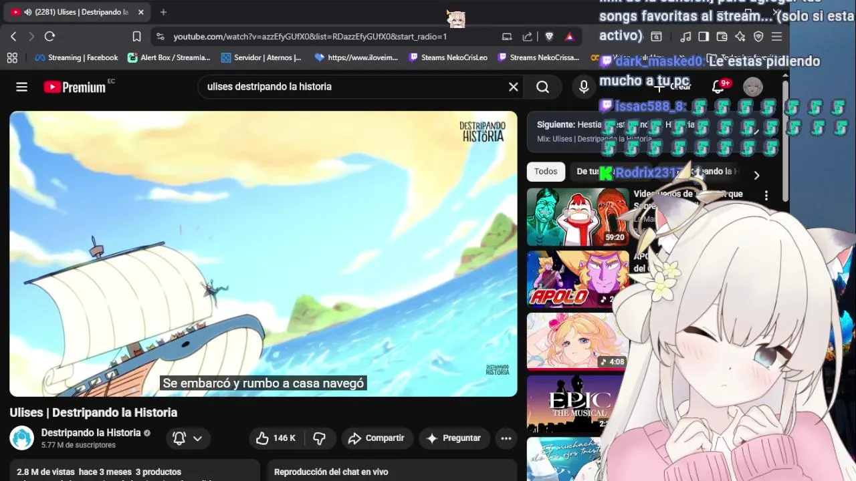Open the three-dot more actions under video
This screenshot has height=481, width=856.
(x=506, y=438)
